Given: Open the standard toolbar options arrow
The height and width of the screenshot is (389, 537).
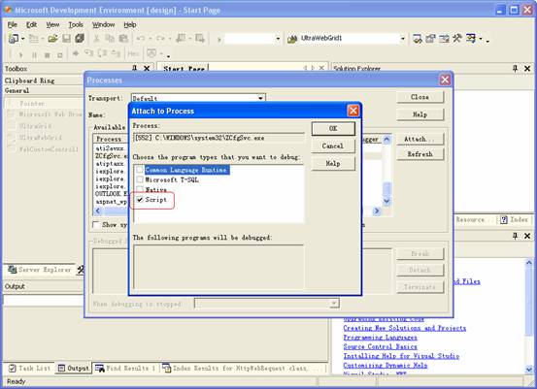Looking at the screenshot, I should point(487,41).
